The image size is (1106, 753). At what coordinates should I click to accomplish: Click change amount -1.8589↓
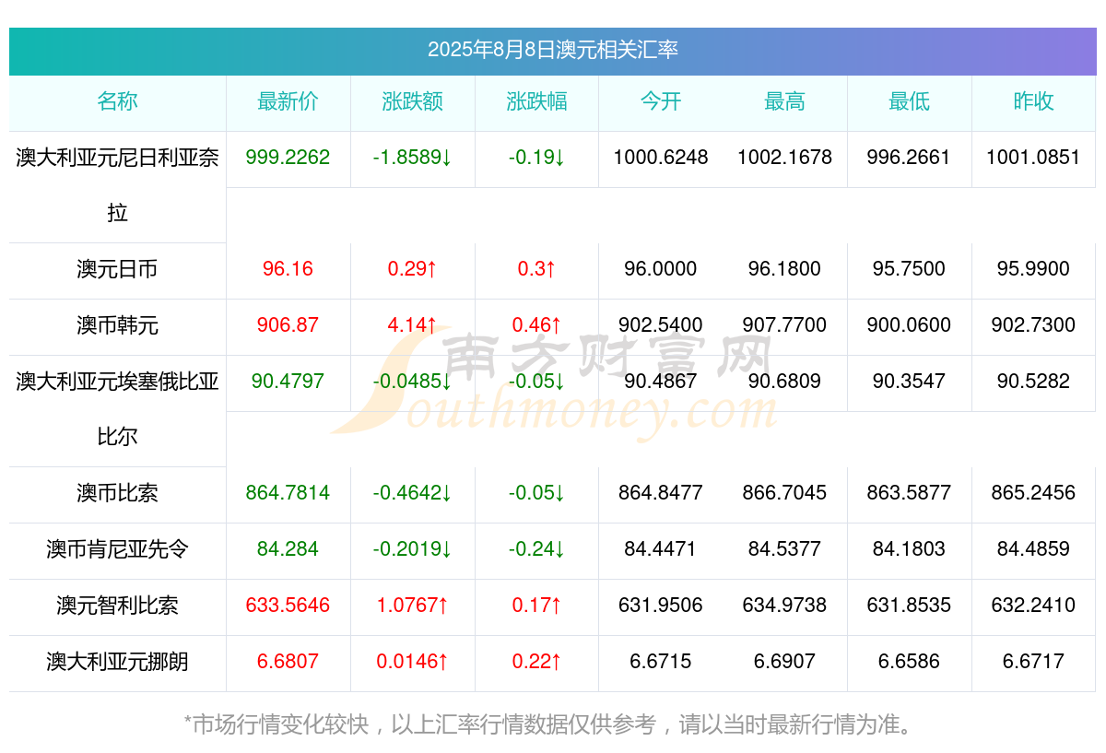pos(413,158)
